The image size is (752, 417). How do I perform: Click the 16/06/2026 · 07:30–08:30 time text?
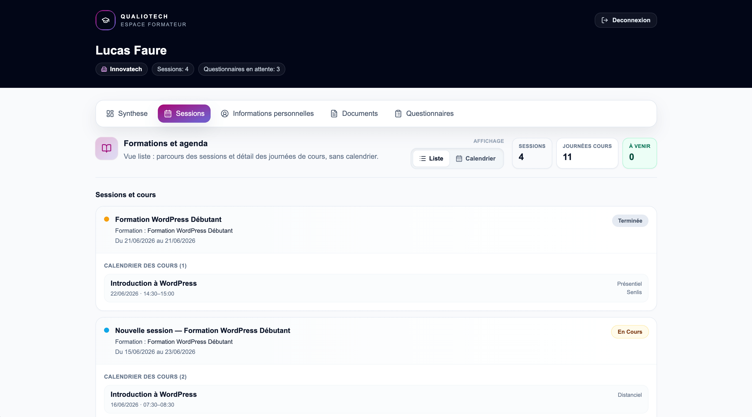[x=142, y=405]
